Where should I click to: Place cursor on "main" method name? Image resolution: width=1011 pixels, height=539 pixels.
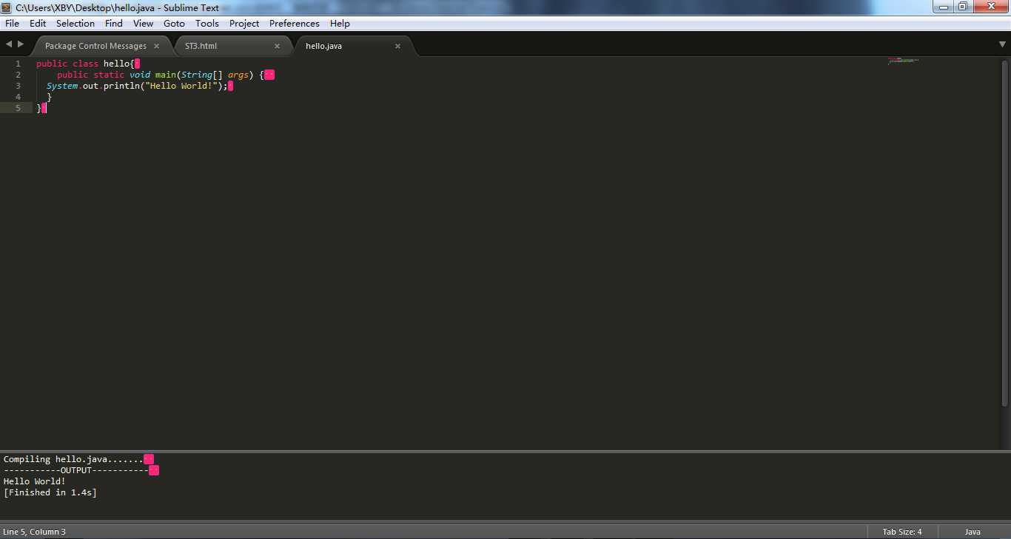166,75
